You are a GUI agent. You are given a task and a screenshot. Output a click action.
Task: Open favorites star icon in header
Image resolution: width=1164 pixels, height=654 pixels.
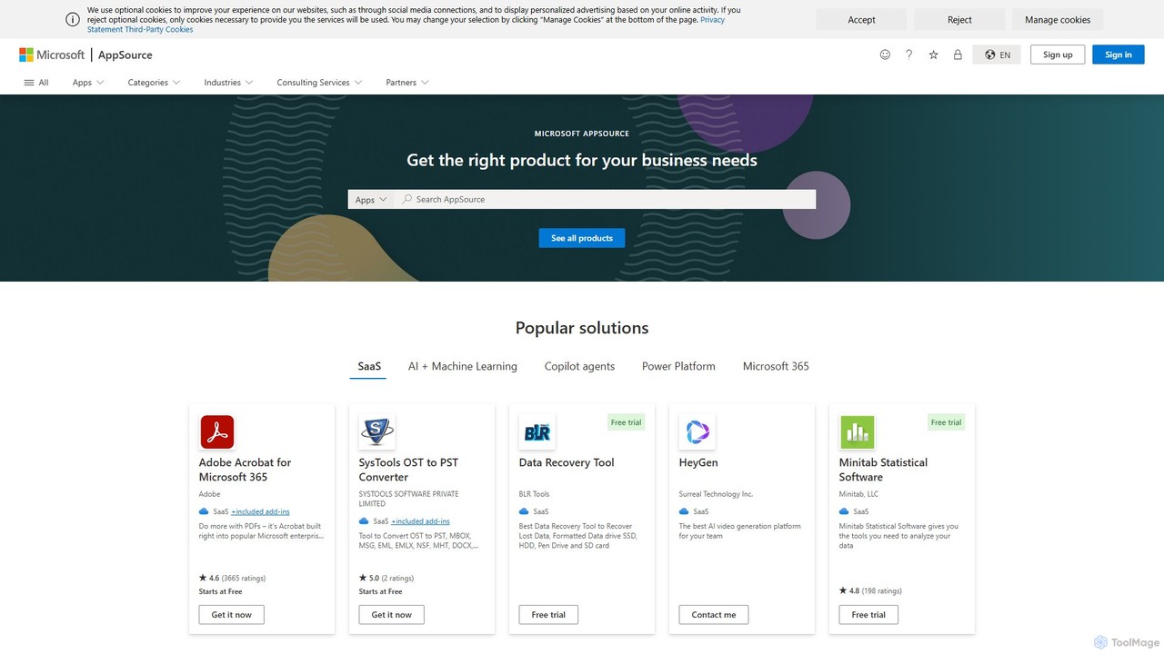click(x=933, y=54)
